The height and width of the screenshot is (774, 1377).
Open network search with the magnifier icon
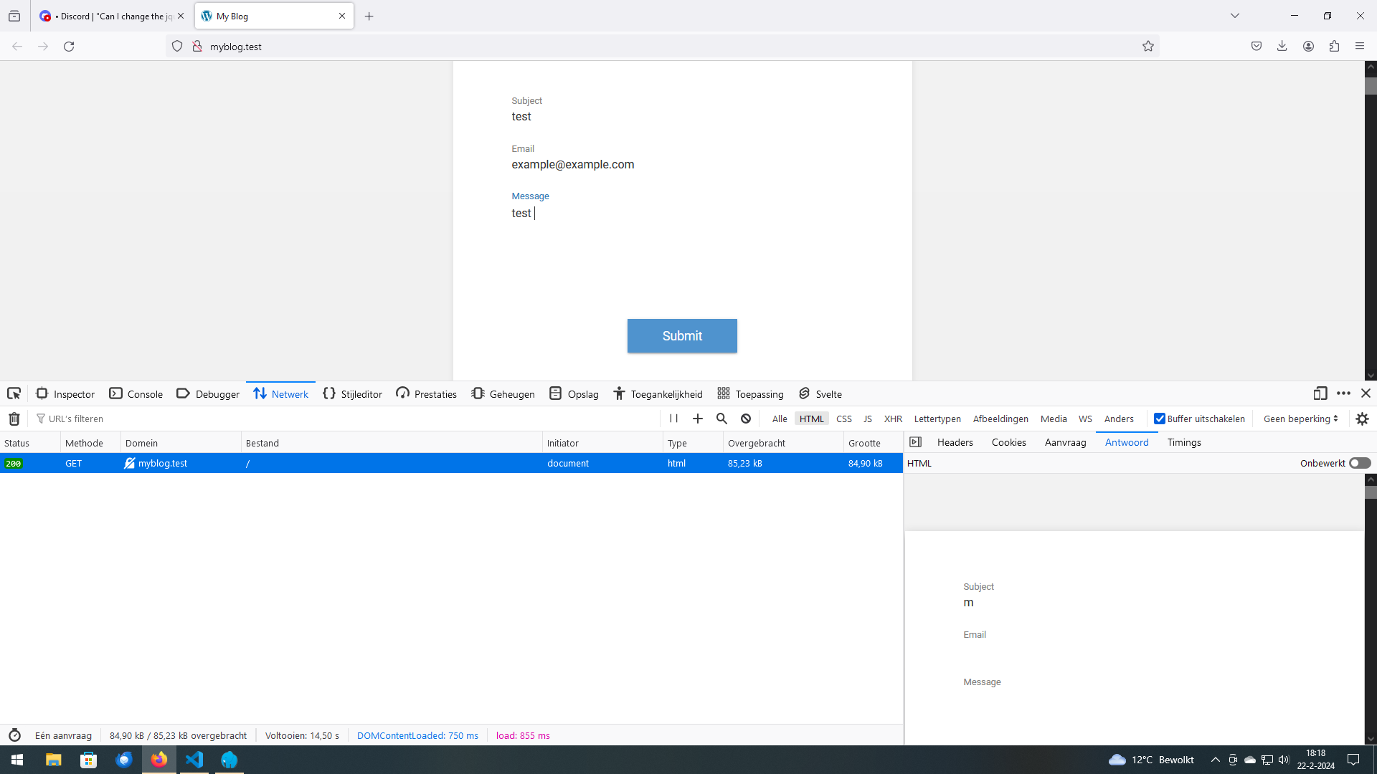pyautogui.click(x=721, y=419)
